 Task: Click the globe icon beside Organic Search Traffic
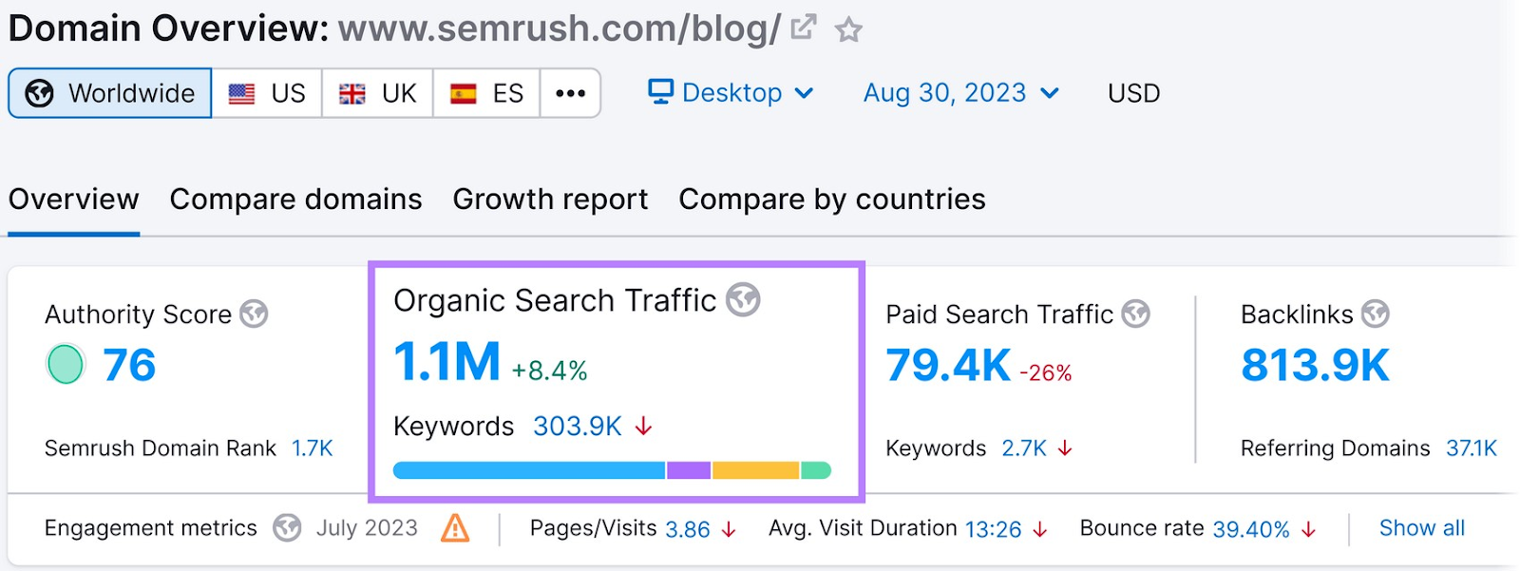(743, 299)
